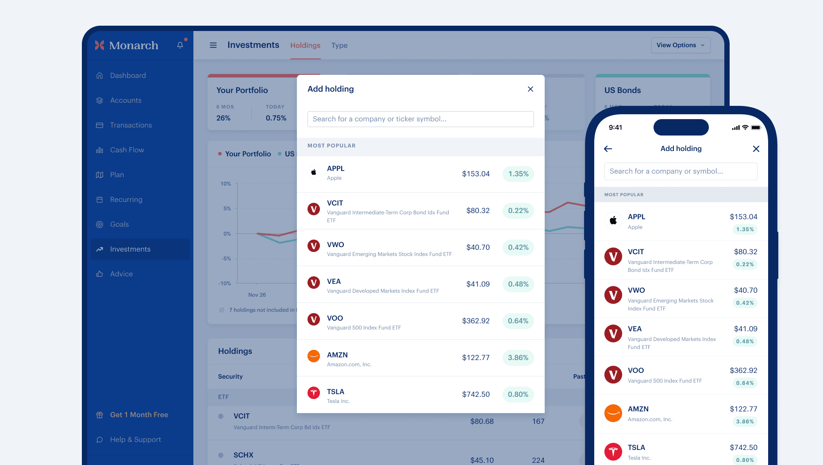823x465 pixels.
Task: Switch to the Holdings tab
Action: (305, 45)
